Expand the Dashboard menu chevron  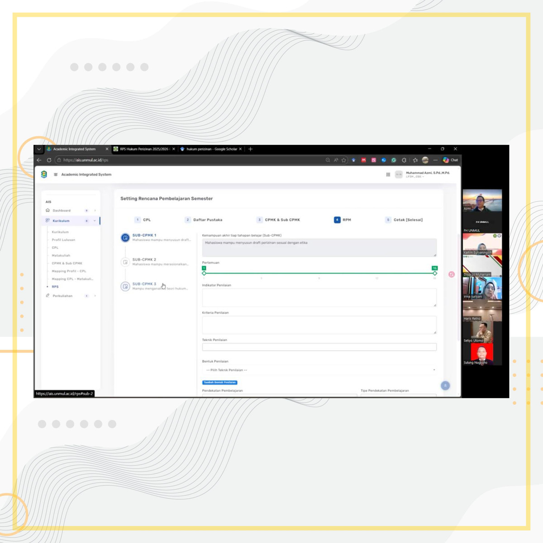95,210
